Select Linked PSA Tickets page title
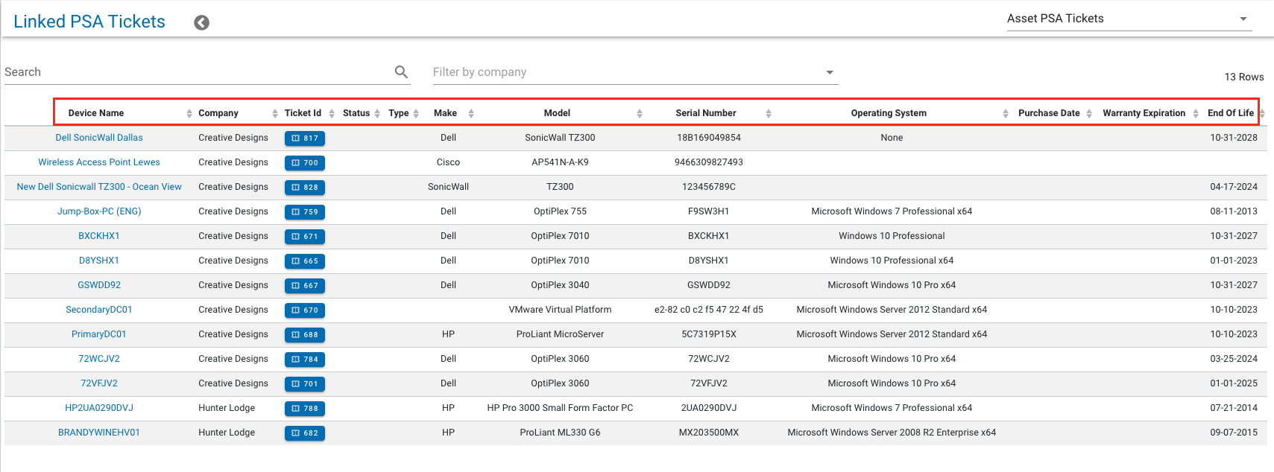The image size is (1274, 472). click(x=89, y=22)
